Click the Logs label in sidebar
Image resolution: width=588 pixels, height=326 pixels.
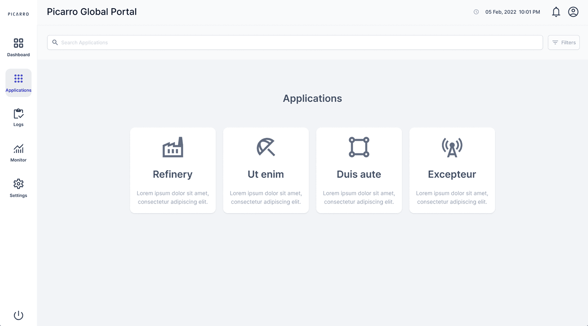click(x=18, y=124)
